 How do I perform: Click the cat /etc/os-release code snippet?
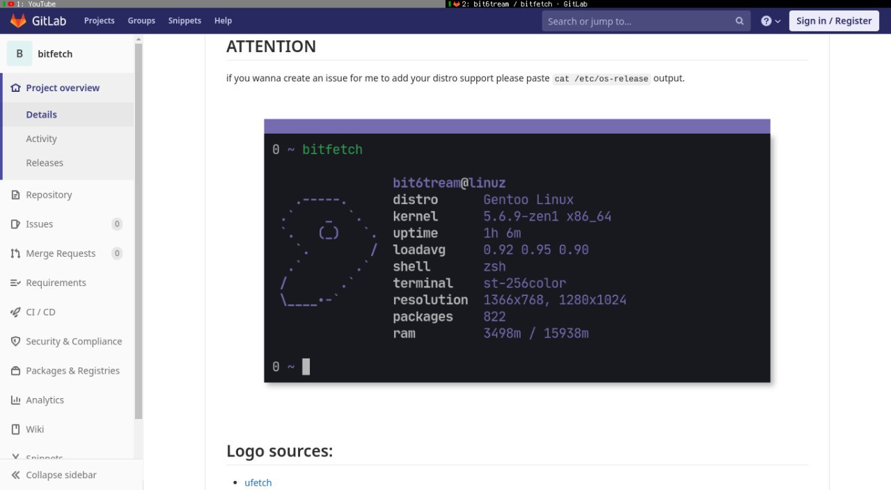[x=601, y=79]
